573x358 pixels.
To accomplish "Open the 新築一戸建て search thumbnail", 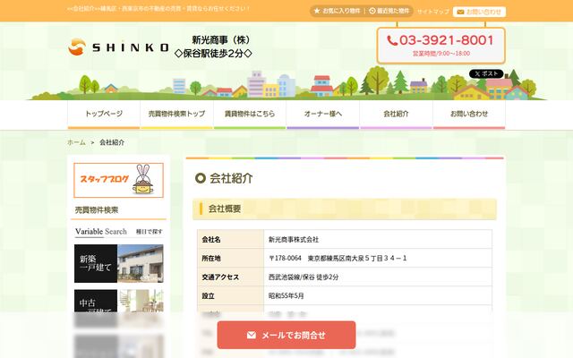I will coord(118,263).
